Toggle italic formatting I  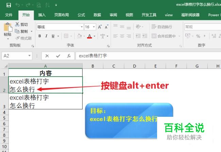click(x=46, y=36)
